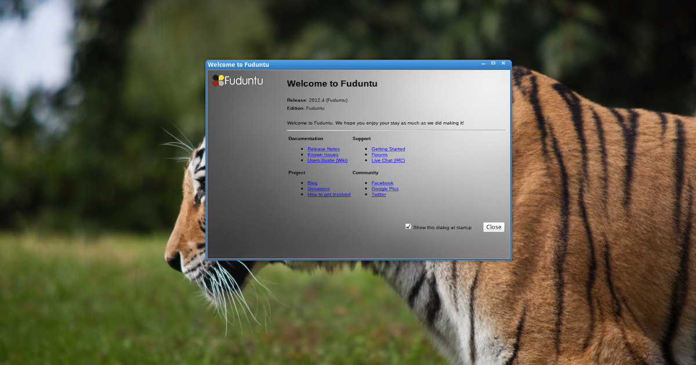This screenshot has height=365, width=696.
Task: Open the Getting Started guide
Action: coord(387,149)
